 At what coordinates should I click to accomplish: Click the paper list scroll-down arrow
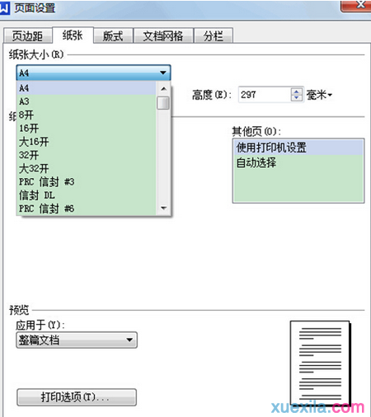[x=163, y=208]
